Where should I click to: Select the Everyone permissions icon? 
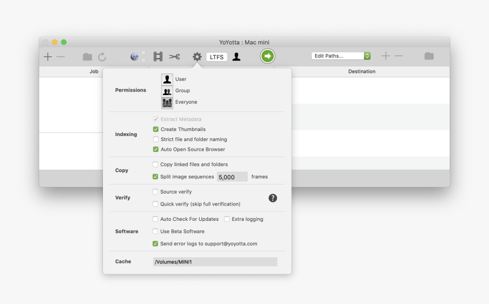pos(167,102)
